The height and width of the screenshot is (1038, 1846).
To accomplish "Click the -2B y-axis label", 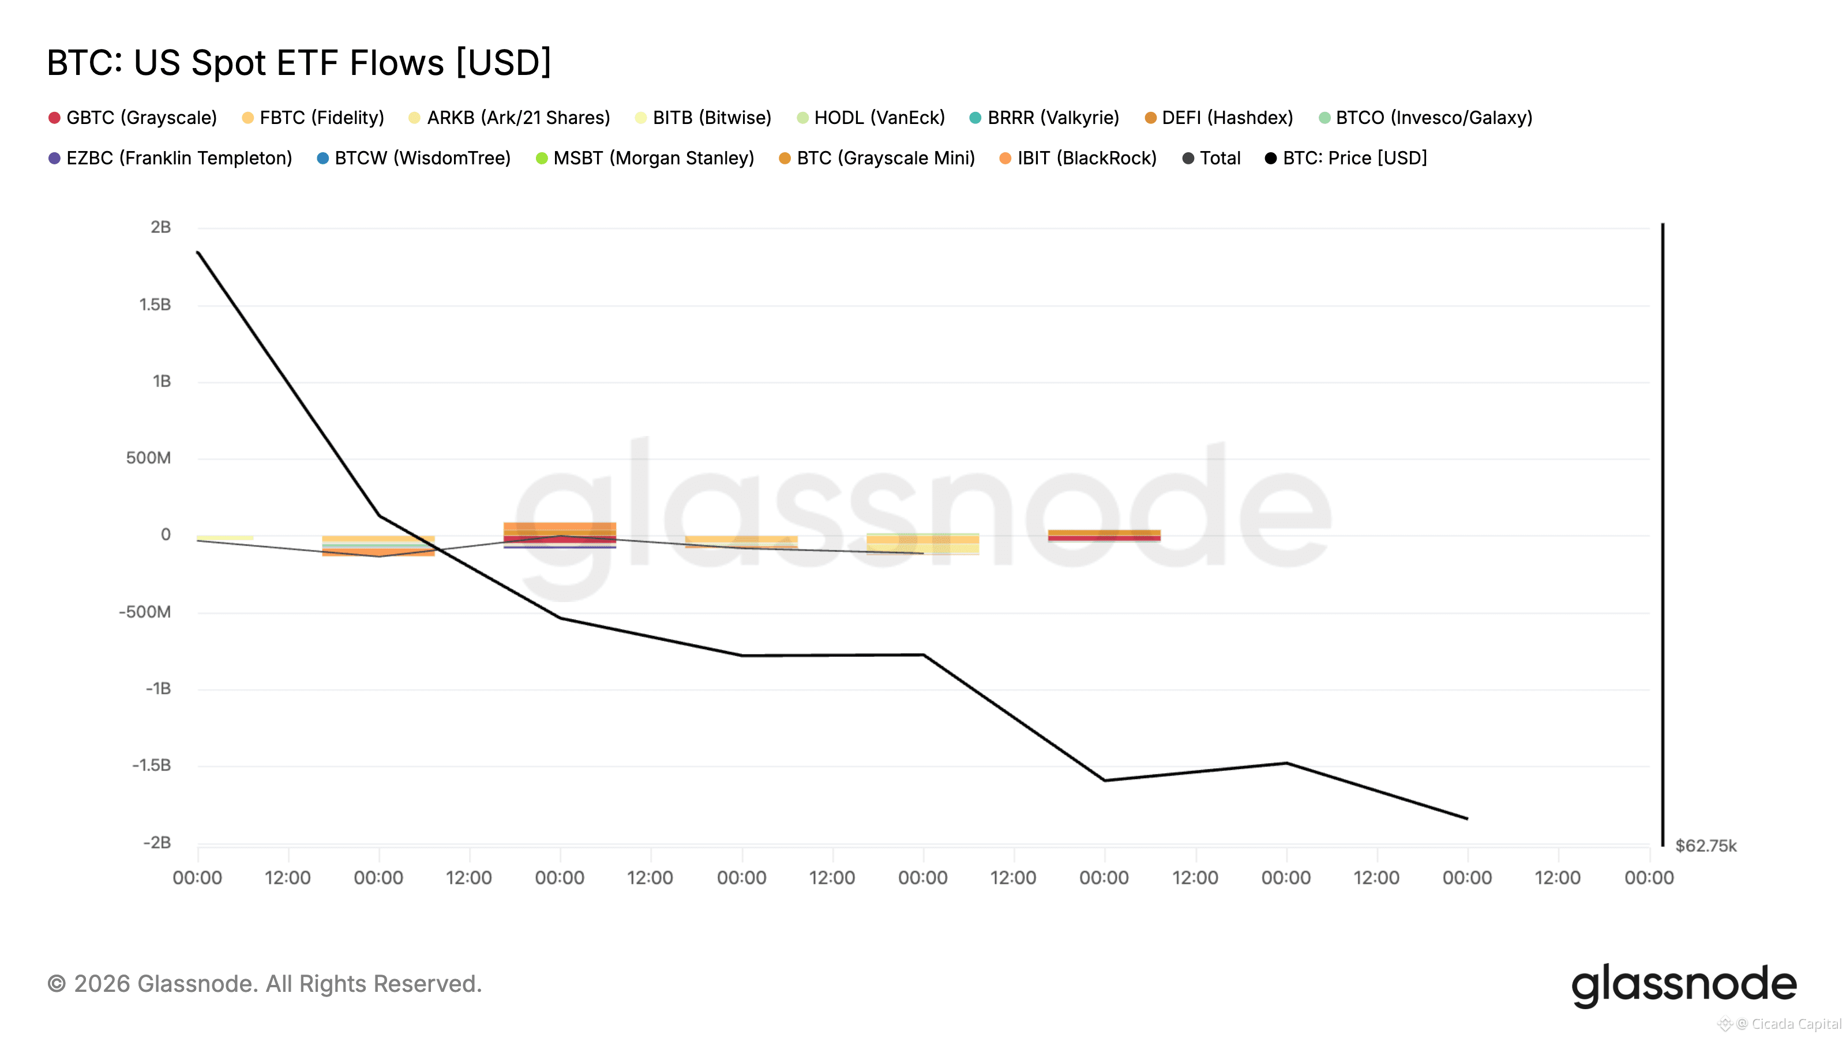I will [x=157, y=843].
